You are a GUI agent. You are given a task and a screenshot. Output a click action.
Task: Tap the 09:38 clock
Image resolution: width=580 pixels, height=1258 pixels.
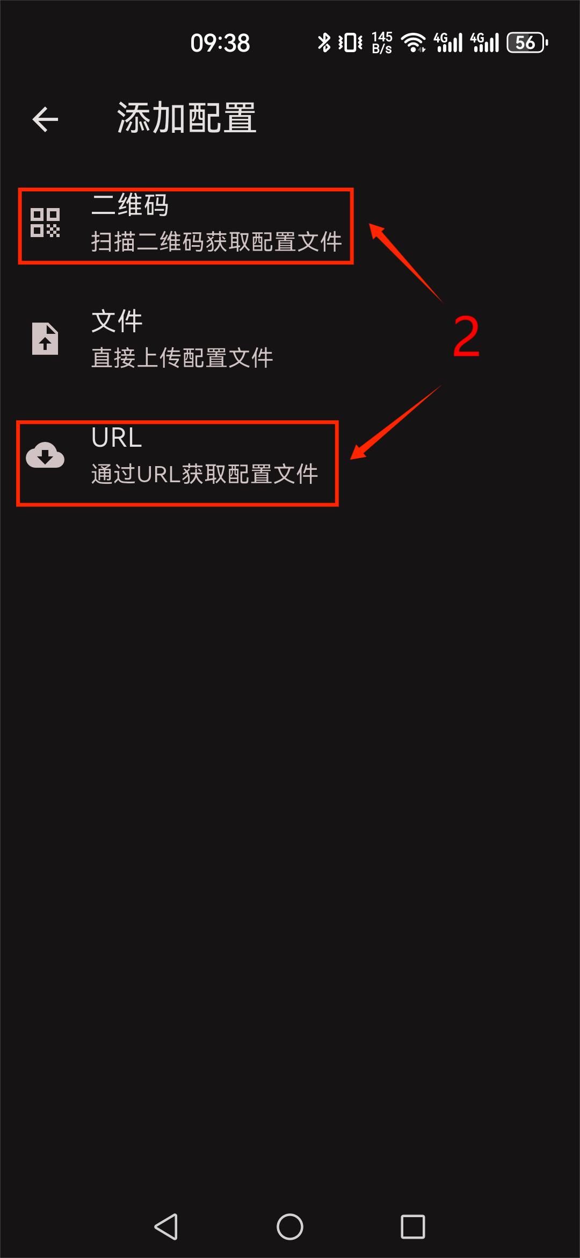coord(220,43)
